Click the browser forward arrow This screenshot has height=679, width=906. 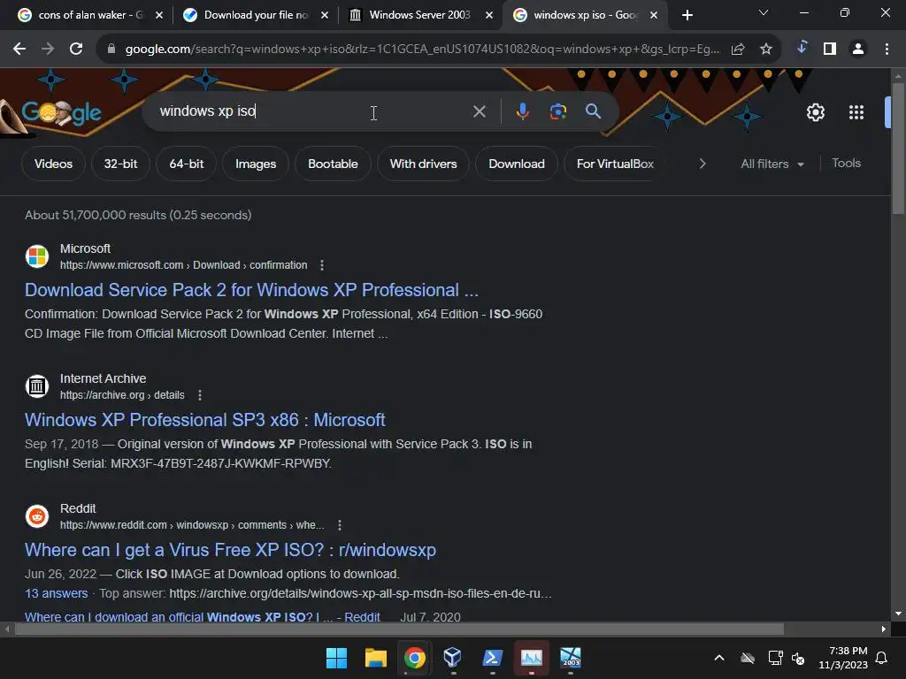pos(48,50)
